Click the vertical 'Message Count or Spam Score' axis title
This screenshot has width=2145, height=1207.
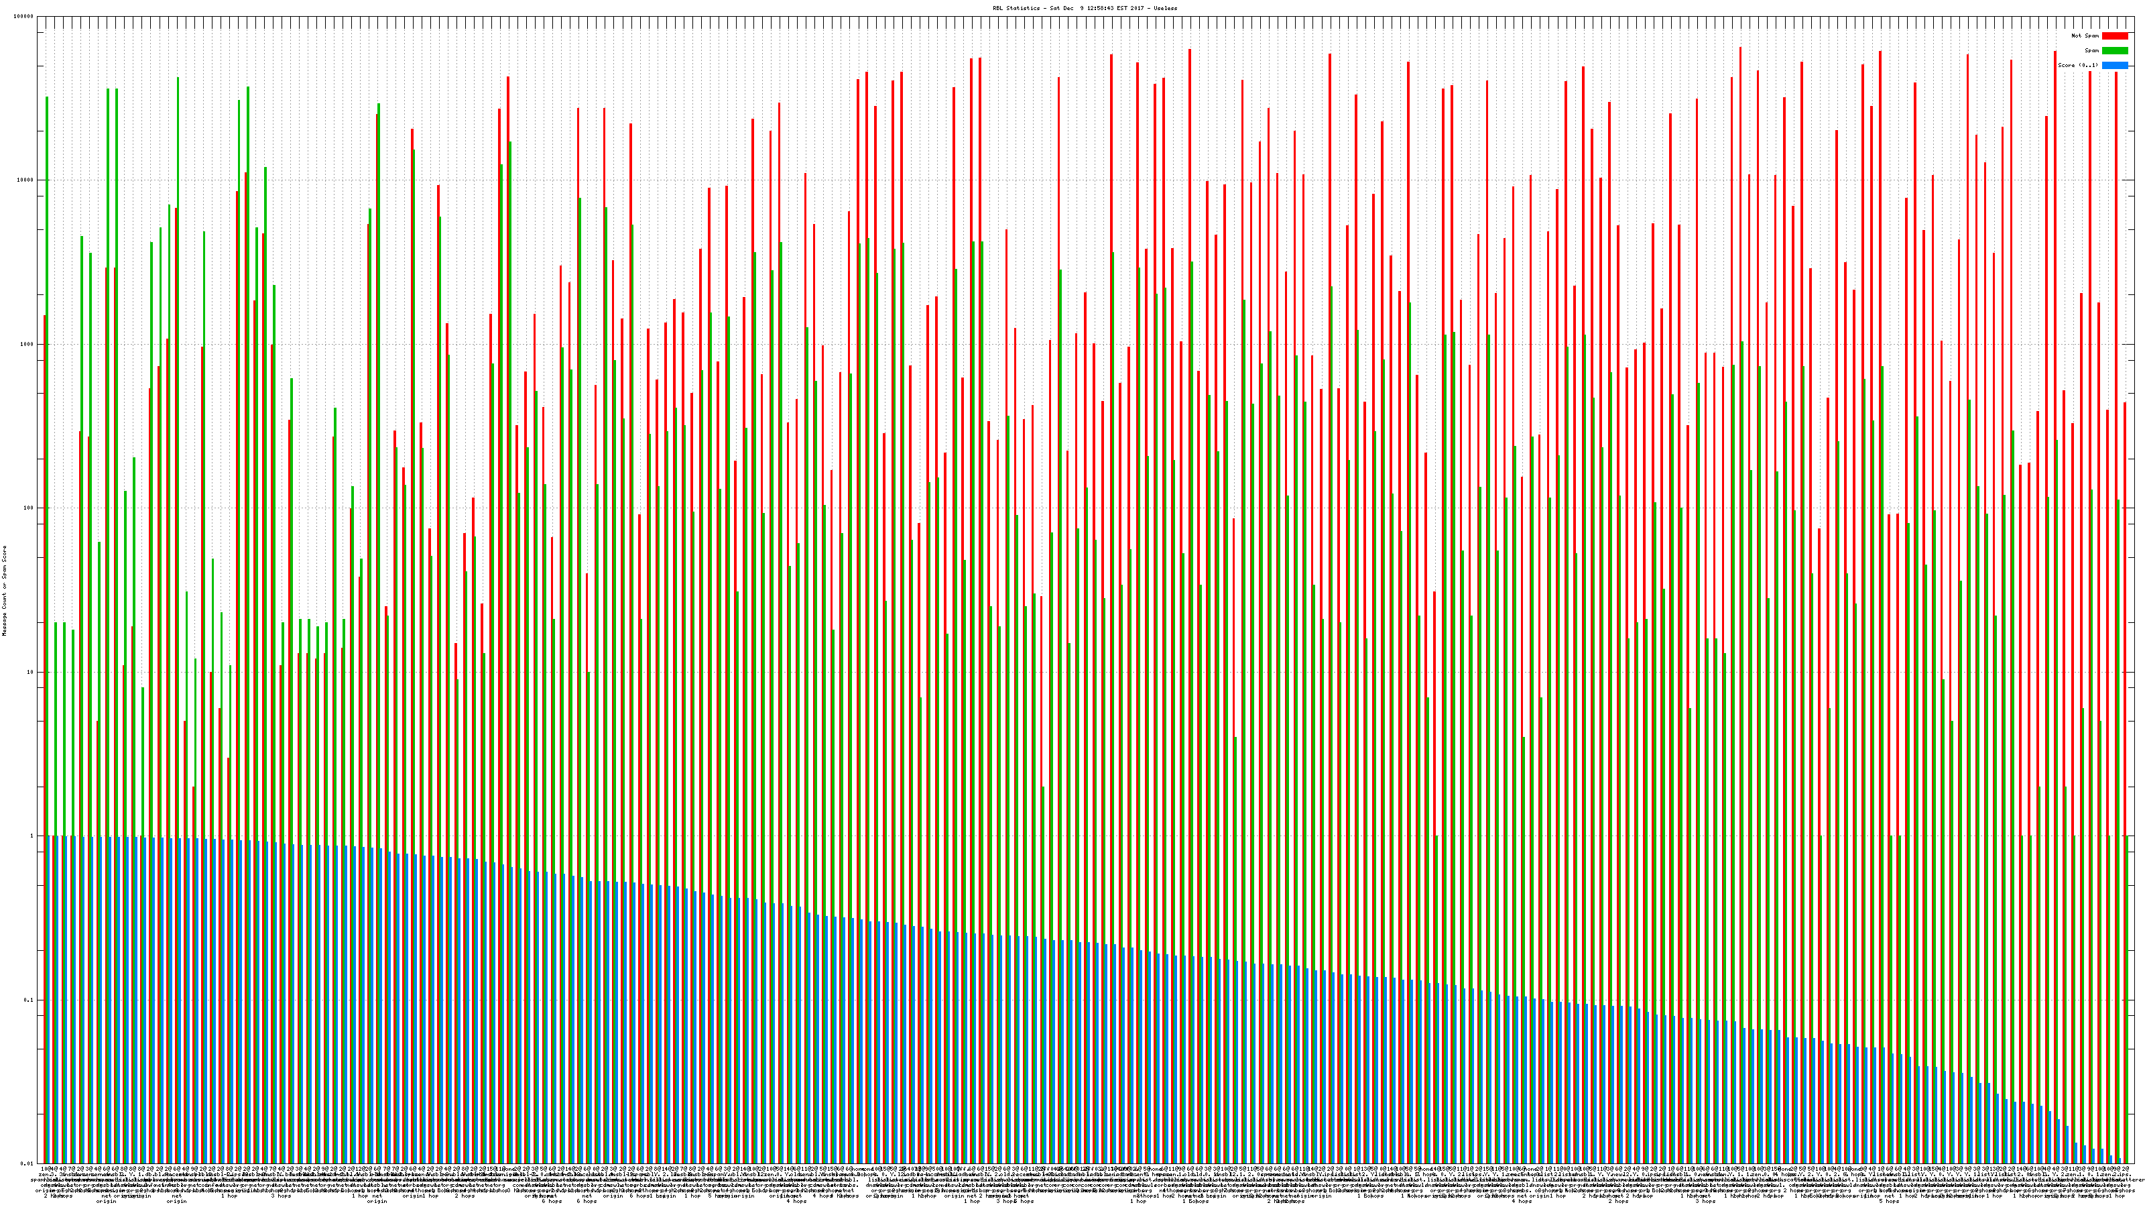(x=4, y=591)
